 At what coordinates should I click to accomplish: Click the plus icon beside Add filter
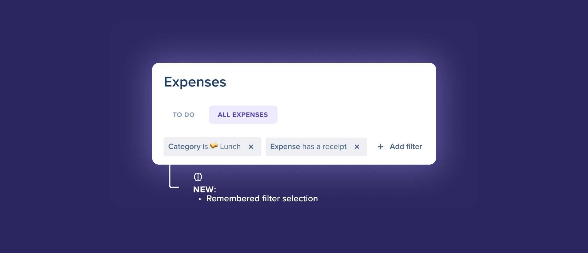[381, 147]
